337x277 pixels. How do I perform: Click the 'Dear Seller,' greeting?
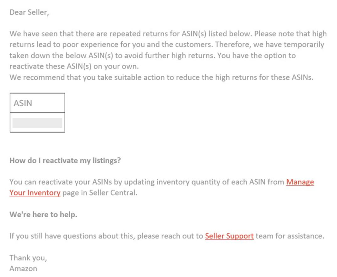point(29,13)
